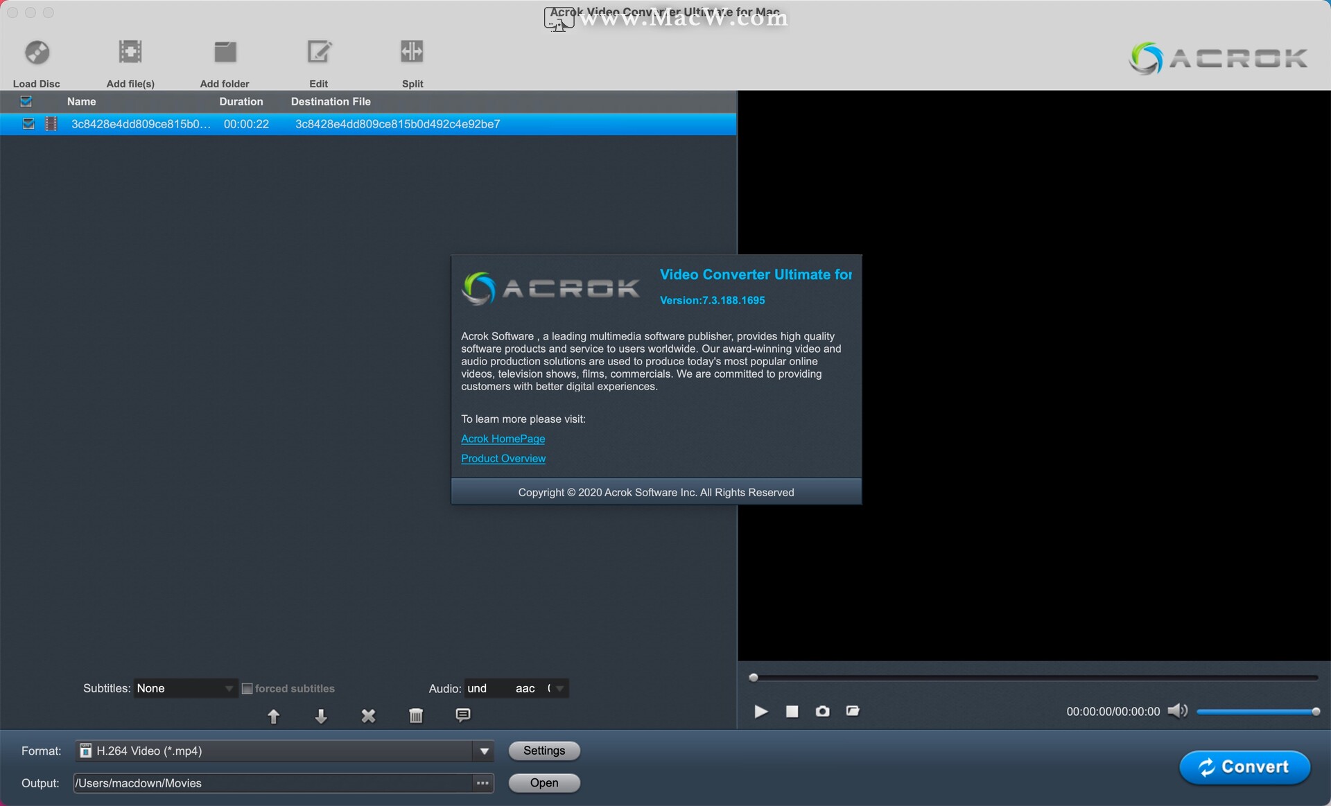Browse output path with ellipsis button
Screen dimensions: 1331x806
click(x=482, y=783)
